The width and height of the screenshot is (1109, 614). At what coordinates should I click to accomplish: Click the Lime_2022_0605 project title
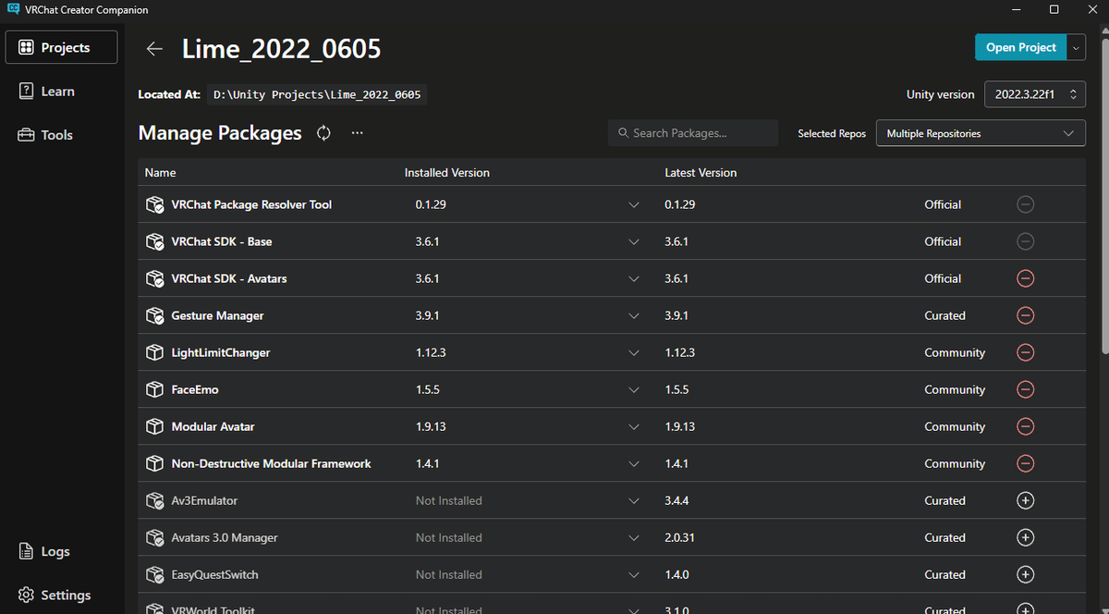pos(282,49)
